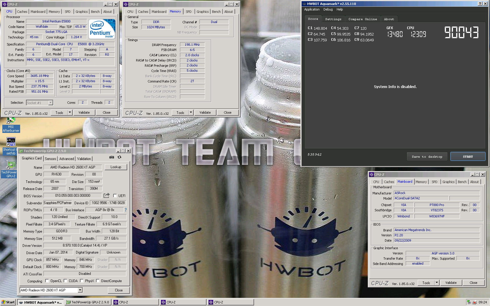The width and height of the screenshot is (490, 306).
Task: Take a GPU-Z screenshot with camera icon
Action: [112, 157]
